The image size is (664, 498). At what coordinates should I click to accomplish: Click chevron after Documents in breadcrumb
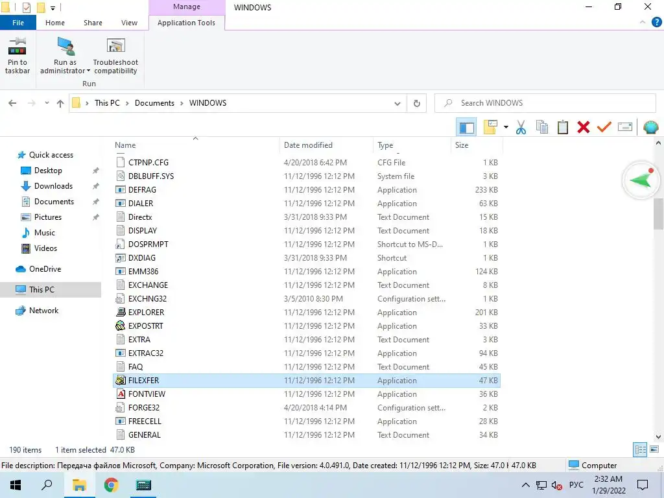click(x=182, y=103)
